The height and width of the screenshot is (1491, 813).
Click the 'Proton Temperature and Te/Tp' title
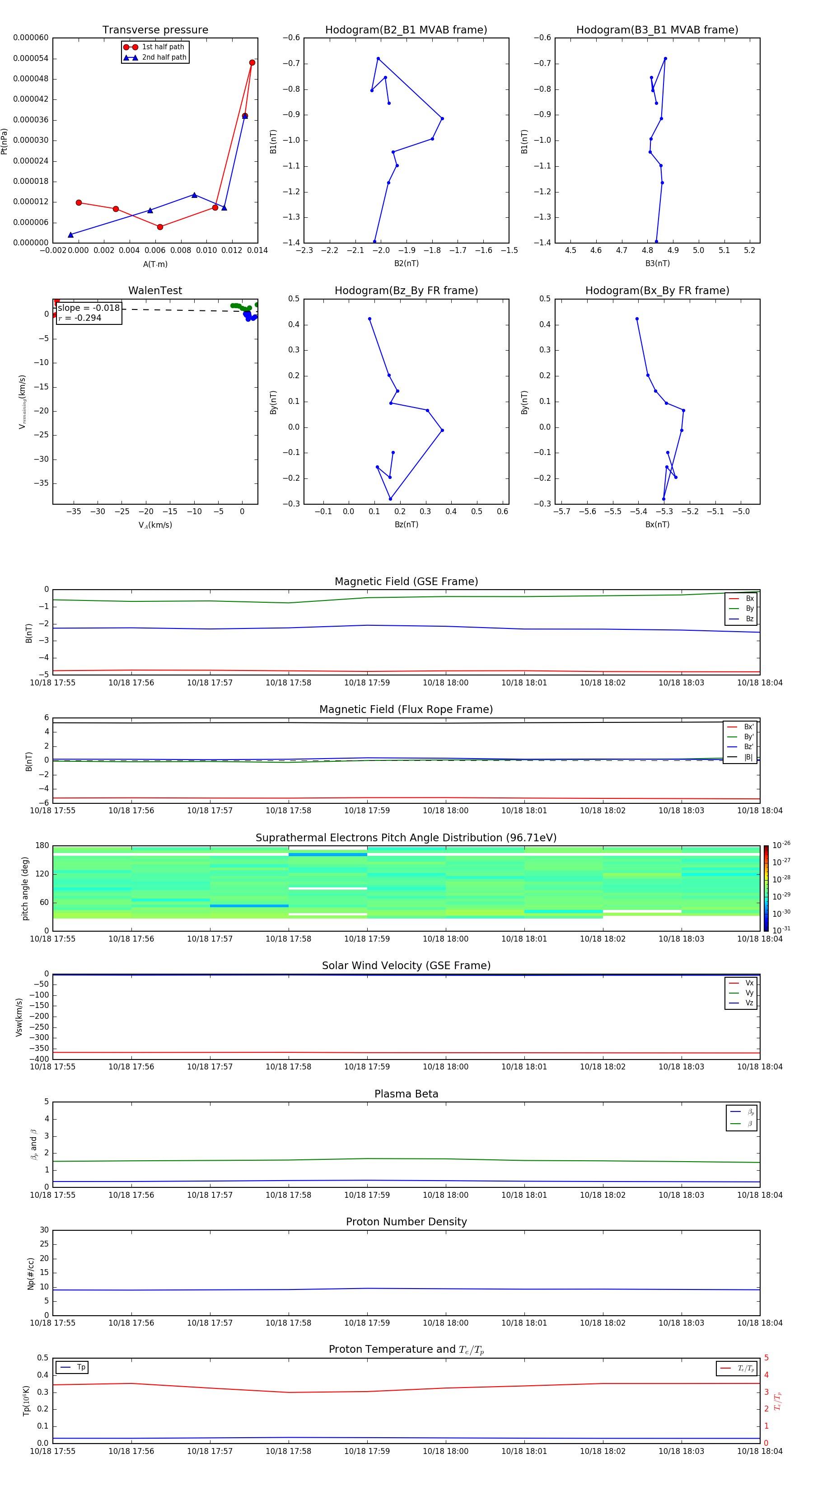(406, 1350)
